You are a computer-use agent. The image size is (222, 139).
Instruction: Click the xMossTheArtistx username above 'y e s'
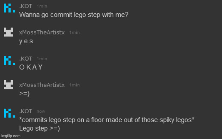click(42, 32)
